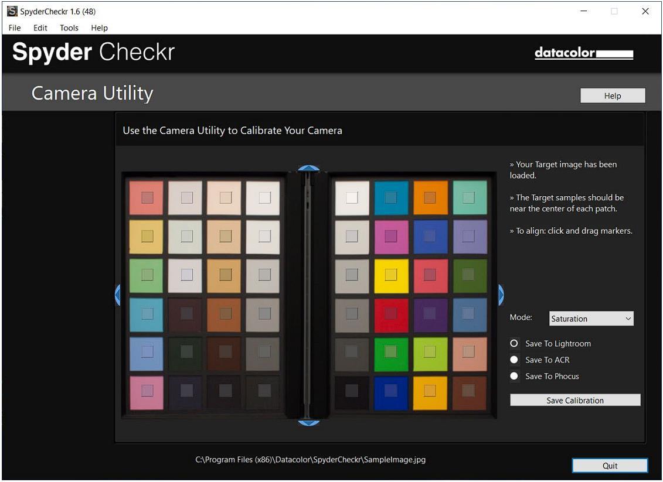Image resolution: width=663 pixels, height=482 pixels.
Task: Open the Help menu in menu bar
Action: tap(99, 28)
